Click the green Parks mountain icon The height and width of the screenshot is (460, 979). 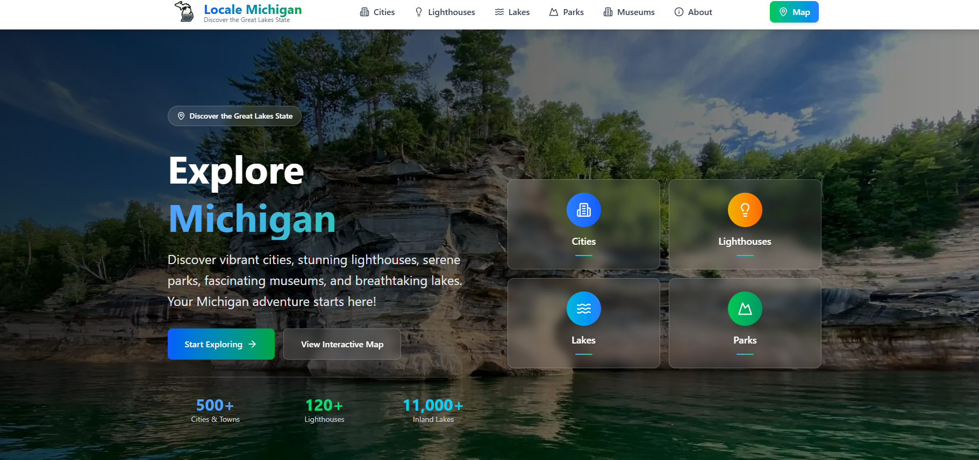pos(745,309)
